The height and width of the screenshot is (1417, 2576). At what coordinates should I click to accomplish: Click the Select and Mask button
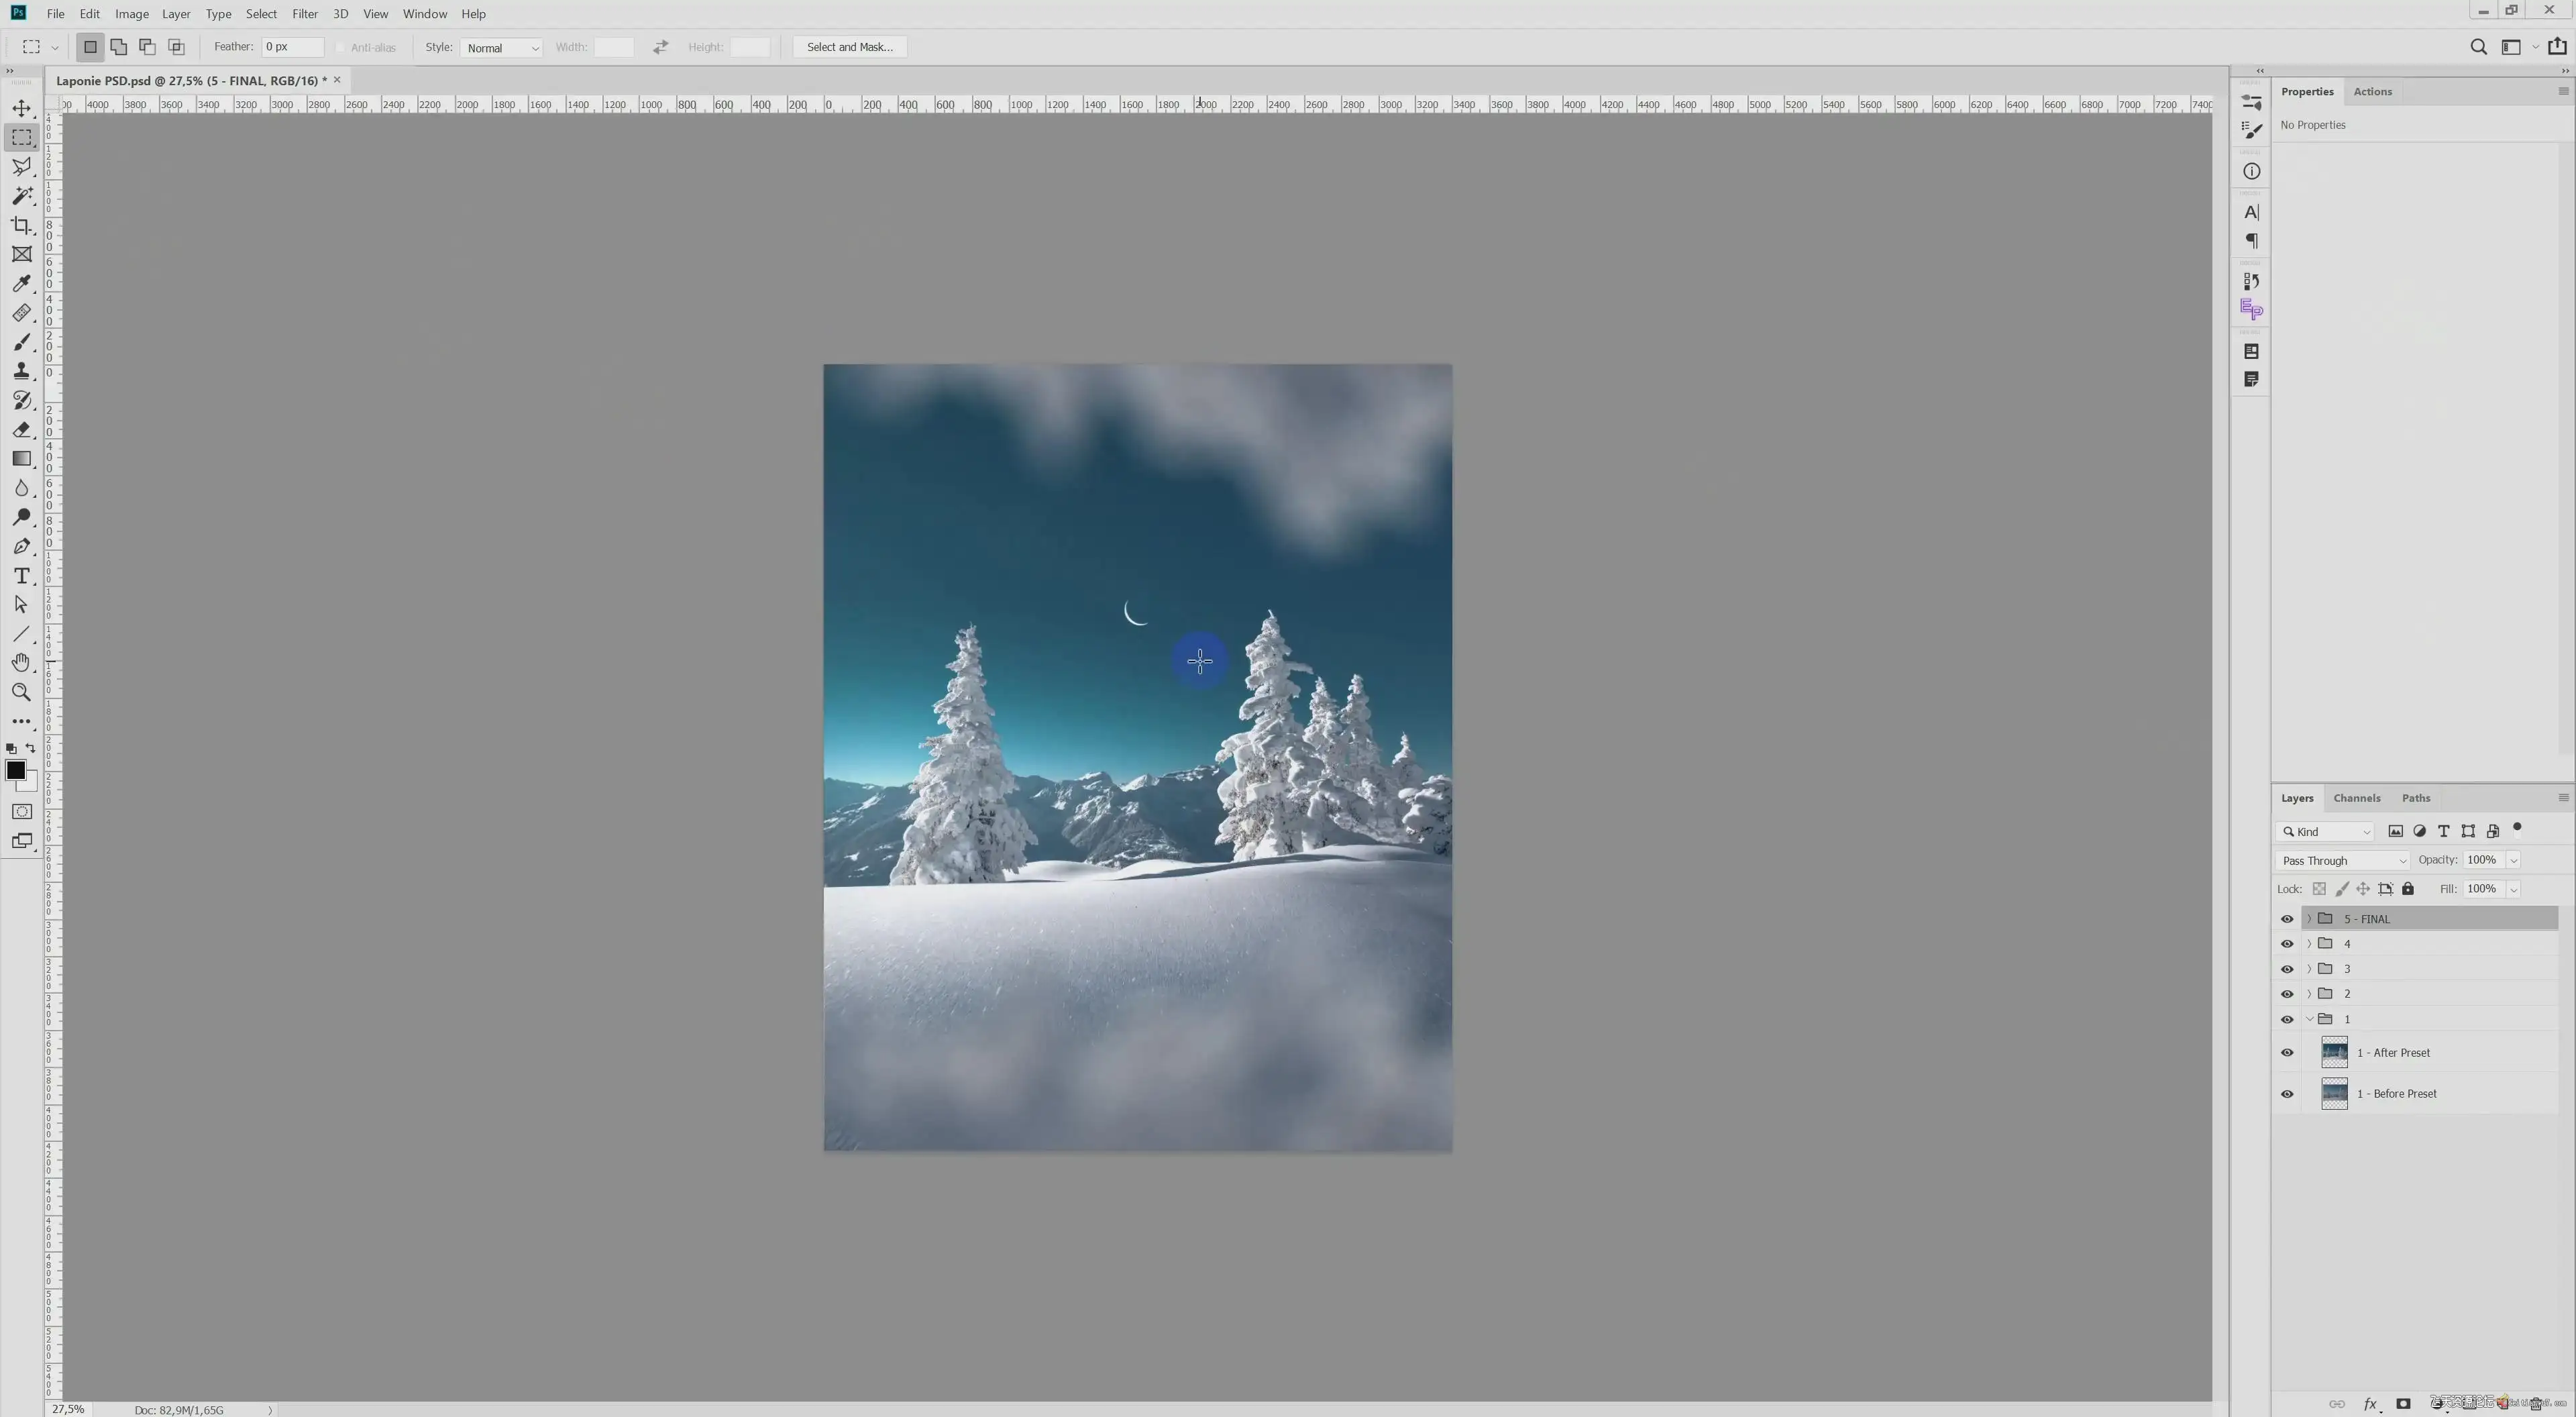(x=849, y=47)
